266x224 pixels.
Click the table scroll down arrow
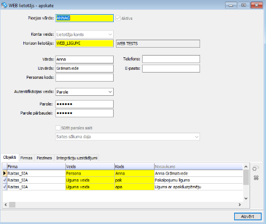[246, 198]
